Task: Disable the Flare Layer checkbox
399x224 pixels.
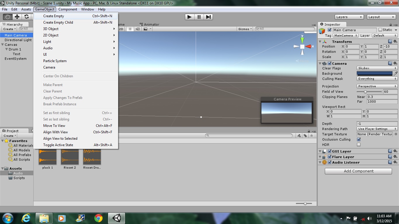Action: click(x=329, y=157)
